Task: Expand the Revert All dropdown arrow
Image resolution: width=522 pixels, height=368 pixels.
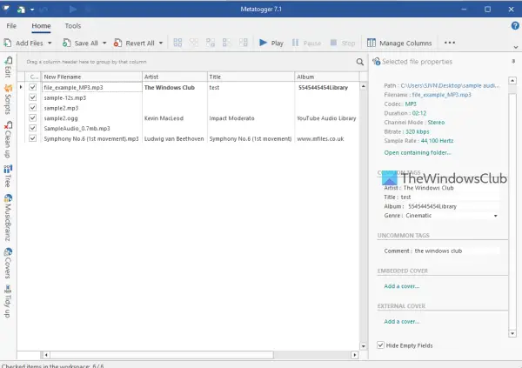Action: pos(161,43)
